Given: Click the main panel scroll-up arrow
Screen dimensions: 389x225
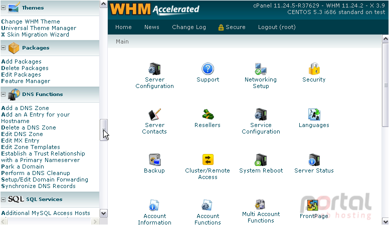Looking at the screenshot, I should pos(385,39).
